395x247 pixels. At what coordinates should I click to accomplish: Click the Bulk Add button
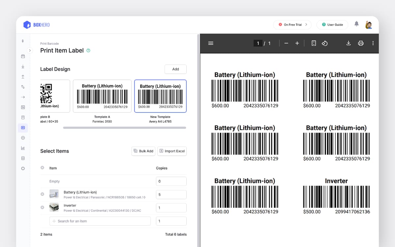coord(143,151)
